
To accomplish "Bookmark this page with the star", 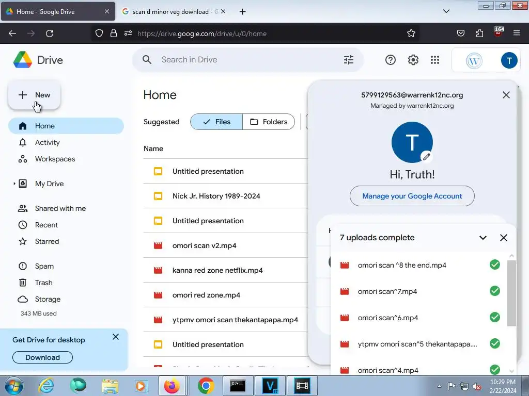I will click(411, 34).
